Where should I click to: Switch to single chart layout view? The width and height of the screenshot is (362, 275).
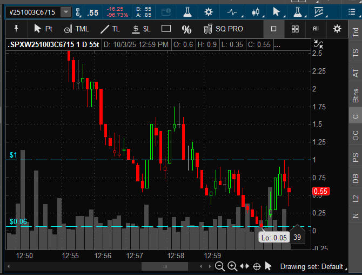(x=274, y=29)
